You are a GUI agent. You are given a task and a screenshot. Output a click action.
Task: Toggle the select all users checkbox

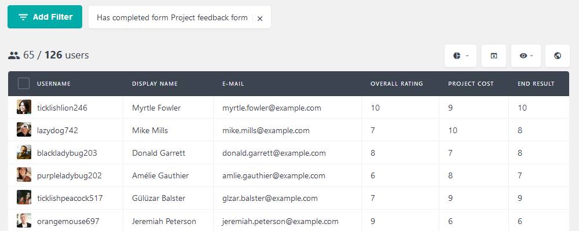[x=24, y=84]
